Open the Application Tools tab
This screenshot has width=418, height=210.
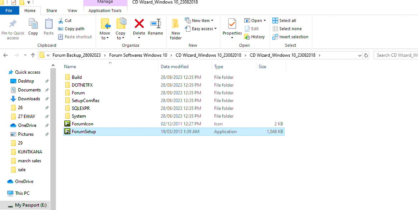[x=105, y=11]
